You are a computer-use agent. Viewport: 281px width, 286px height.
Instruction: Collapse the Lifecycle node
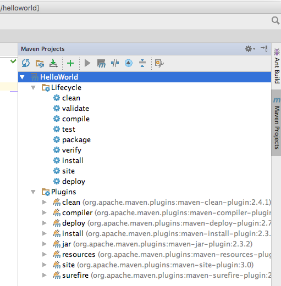coord(33,88)
